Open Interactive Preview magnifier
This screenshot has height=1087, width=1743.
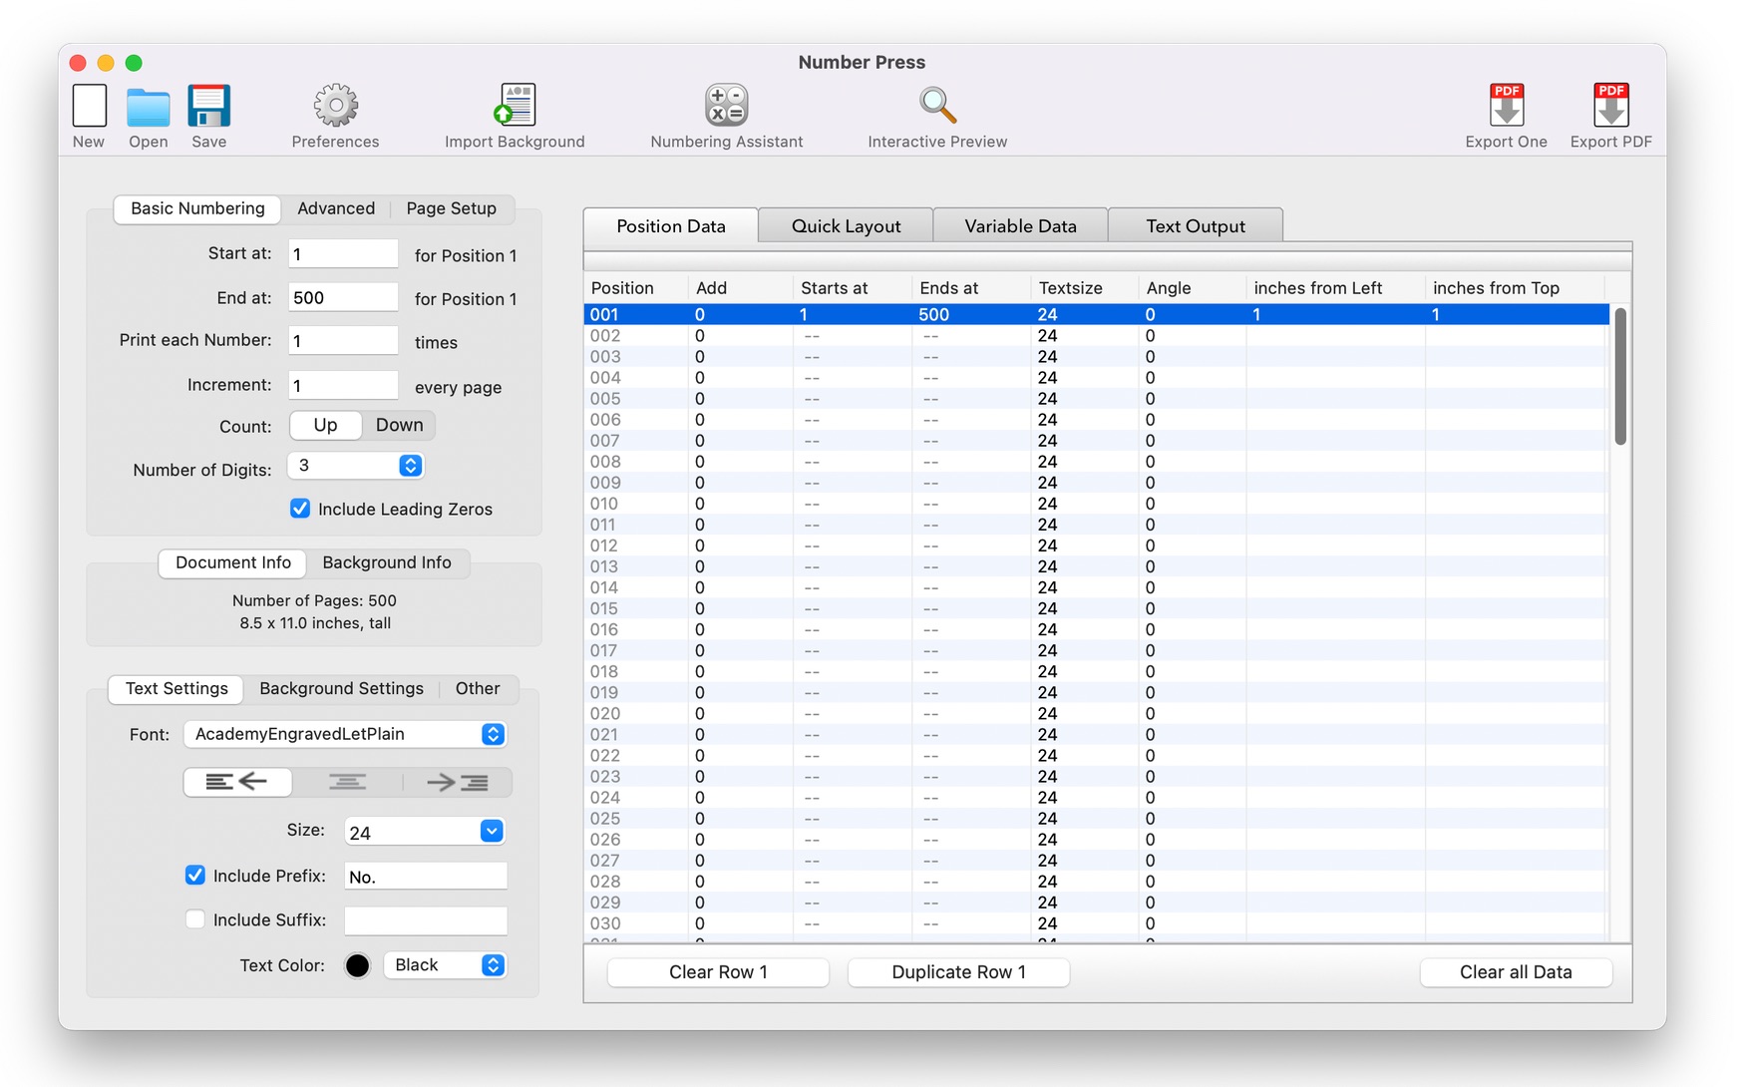coord(937,116)
